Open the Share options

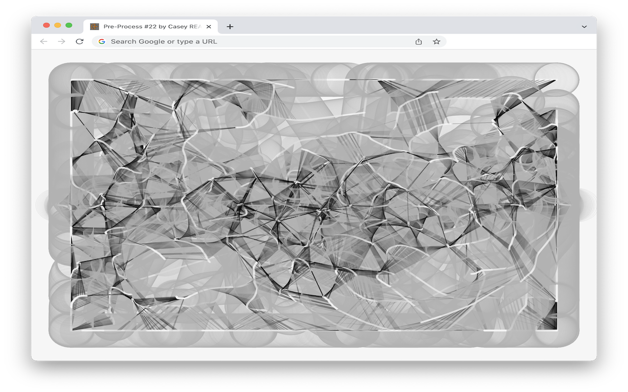[x=418, y=42]
